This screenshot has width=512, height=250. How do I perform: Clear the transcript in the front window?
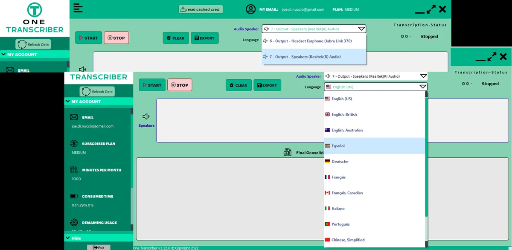coord(238,85)
